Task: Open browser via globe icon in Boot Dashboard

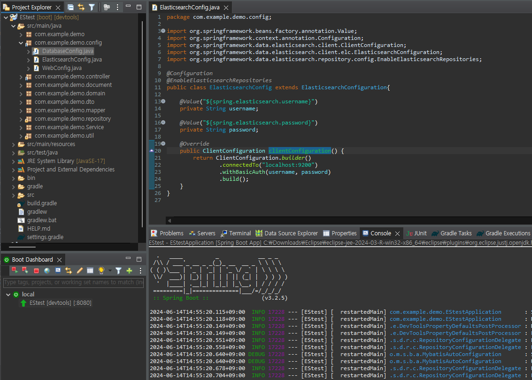Action: point(47,271)
